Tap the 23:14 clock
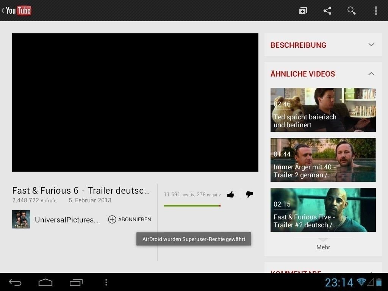Screen dimensions: 388x291 pyautogui.click(x=339, y=282)
